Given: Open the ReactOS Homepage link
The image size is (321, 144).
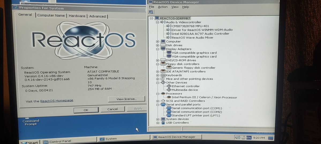Looking at the screenshot, I should click(57, 101).
